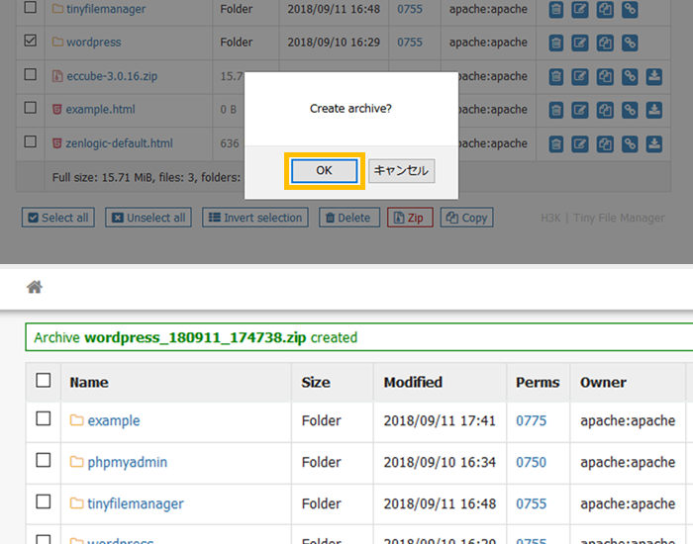Download example.html using its download icon
Image resolution: width=693 pixels, height=544 pixels.
653,110
